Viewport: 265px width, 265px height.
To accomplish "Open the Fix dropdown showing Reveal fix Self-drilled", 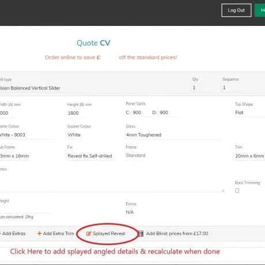I will (90, 156).
